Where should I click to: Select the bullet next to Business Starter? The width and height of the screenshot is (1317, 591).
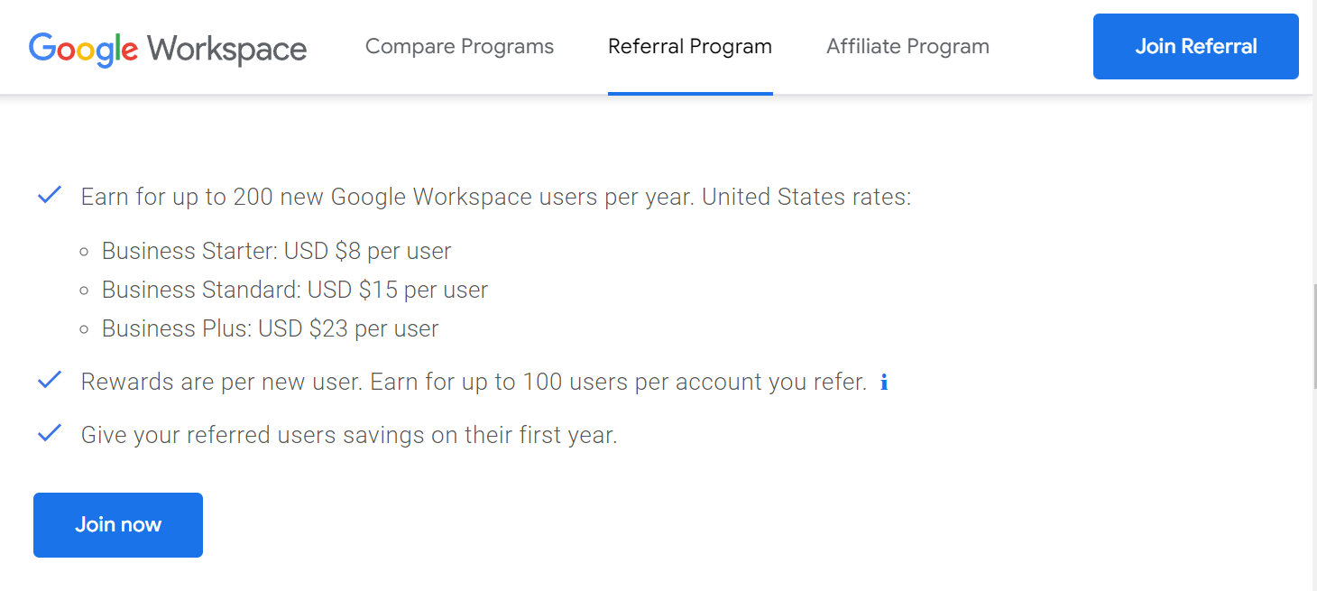[x=87, y=251]
